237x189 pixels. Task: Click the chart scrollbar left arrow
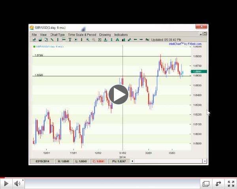click(x=132, y=161)
